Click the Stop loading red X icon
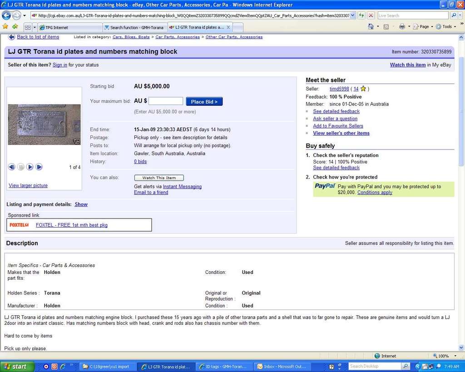The width and height of the screenshot is (465, 372). (x=371, y=15)
